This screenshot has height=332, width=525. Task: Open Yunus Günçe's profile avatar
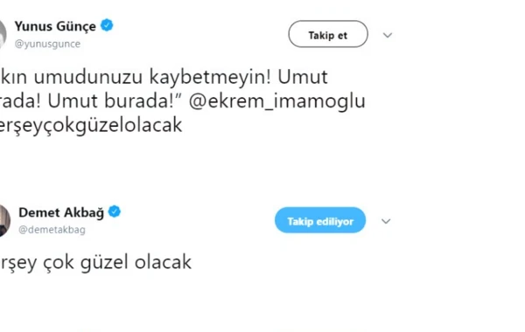(x=3, y=34)
